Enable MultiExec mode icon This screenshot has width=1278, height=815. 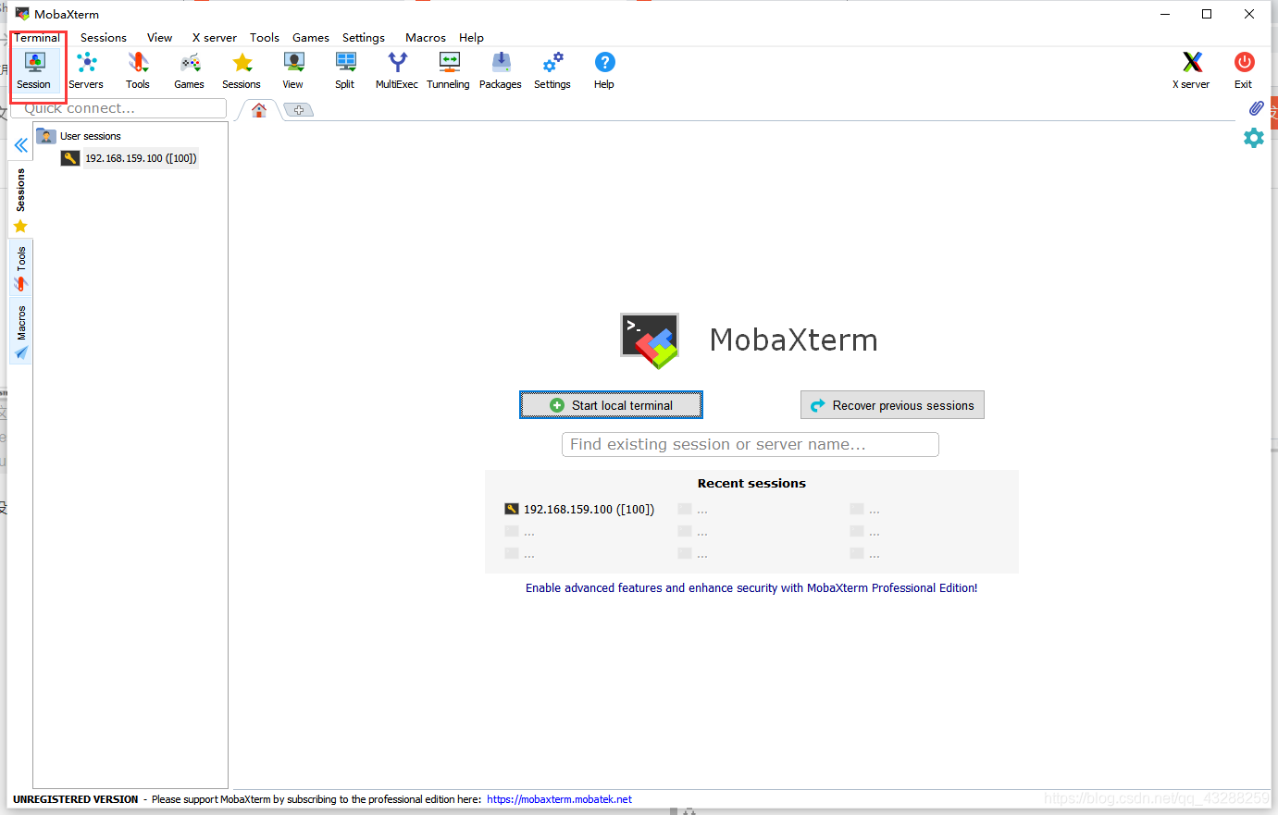coord(397,70)
